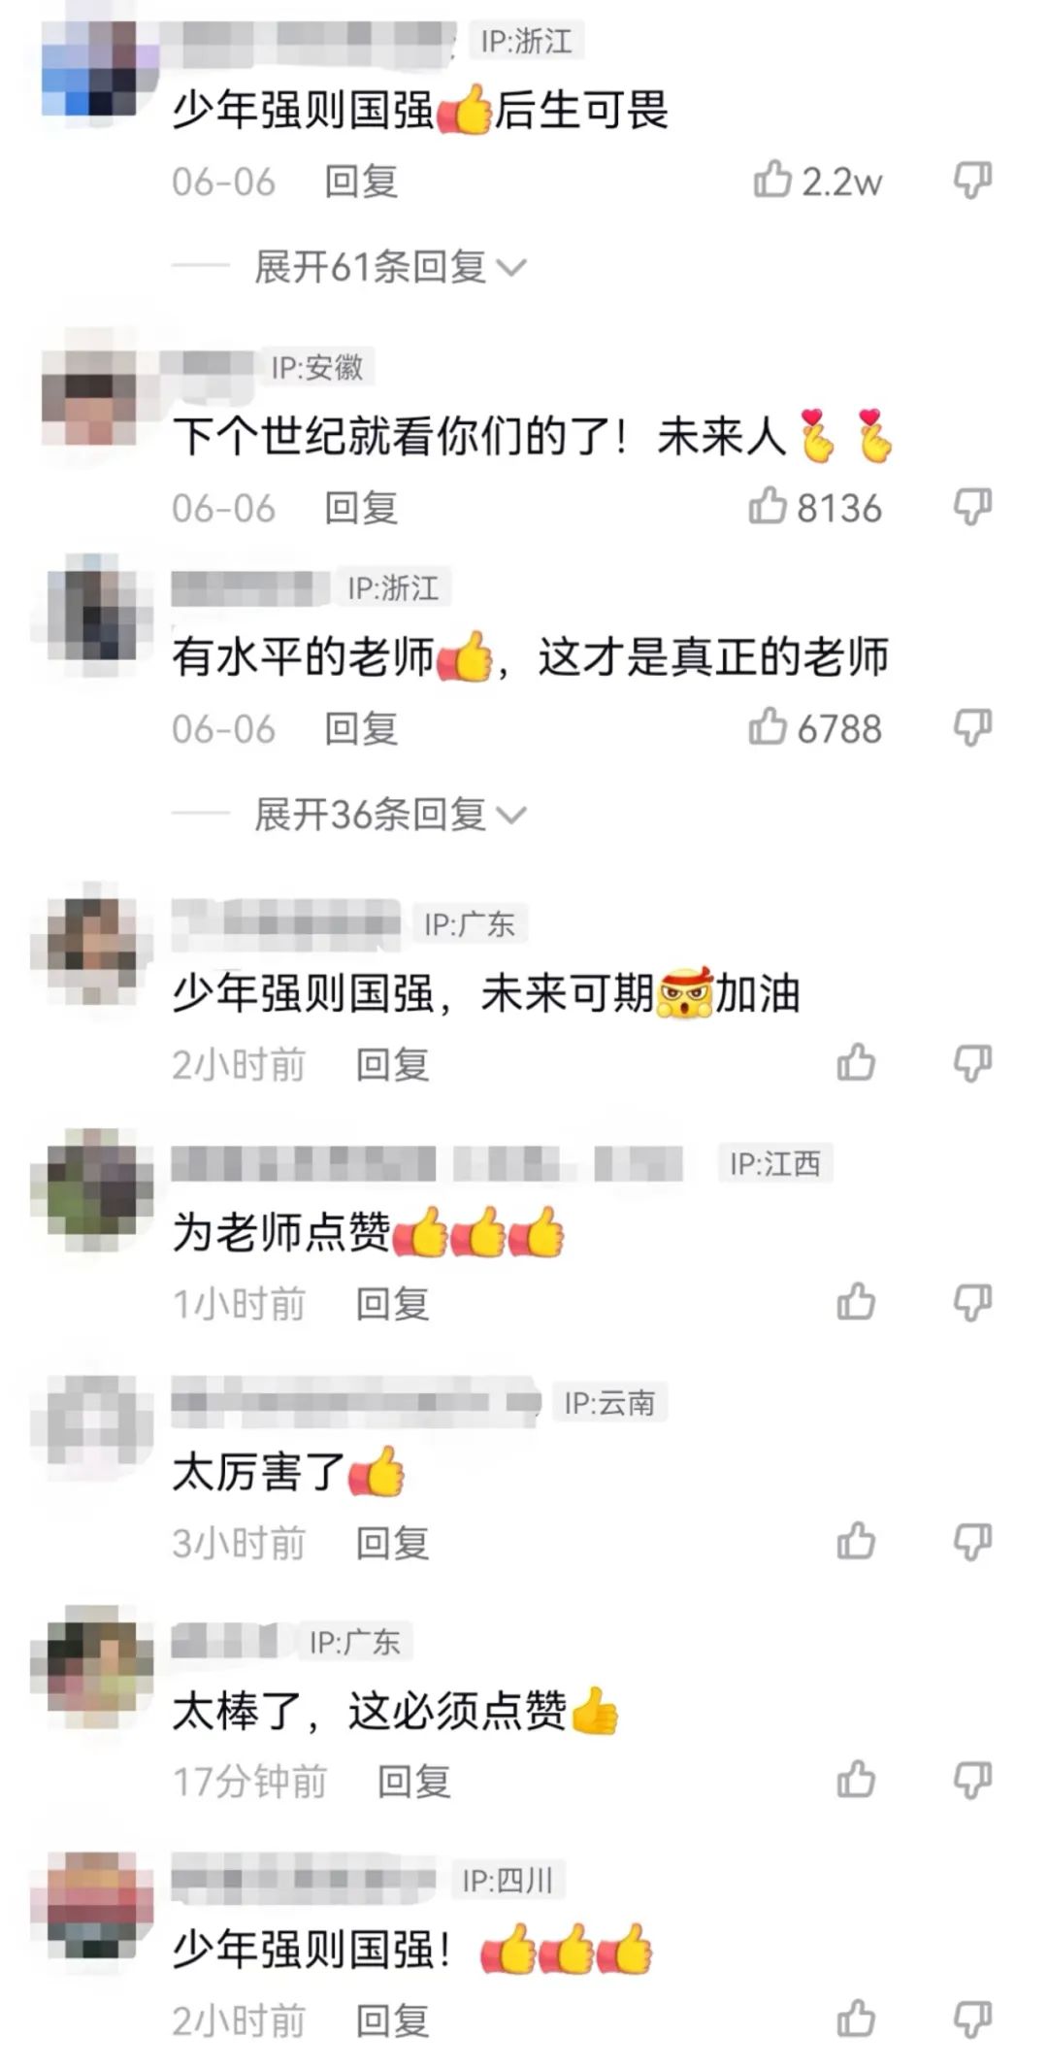Like the 未来可期 加油 comment
The image size is (1048, 2070).
tap(856, 1063)
